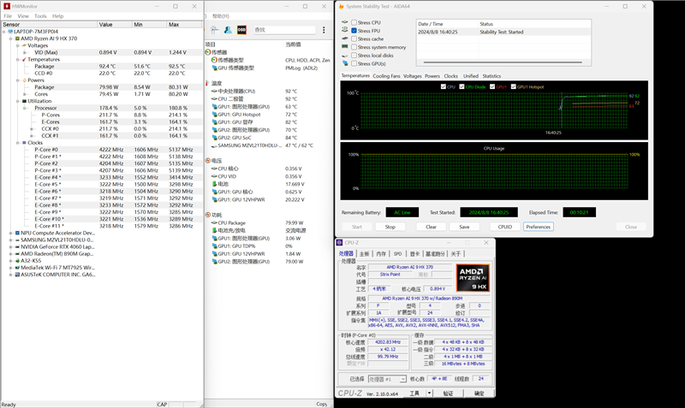Click the CPU-Z title bar app icon
The width and height of the screenshot is (685, 408).
click(x=340, y=243)
